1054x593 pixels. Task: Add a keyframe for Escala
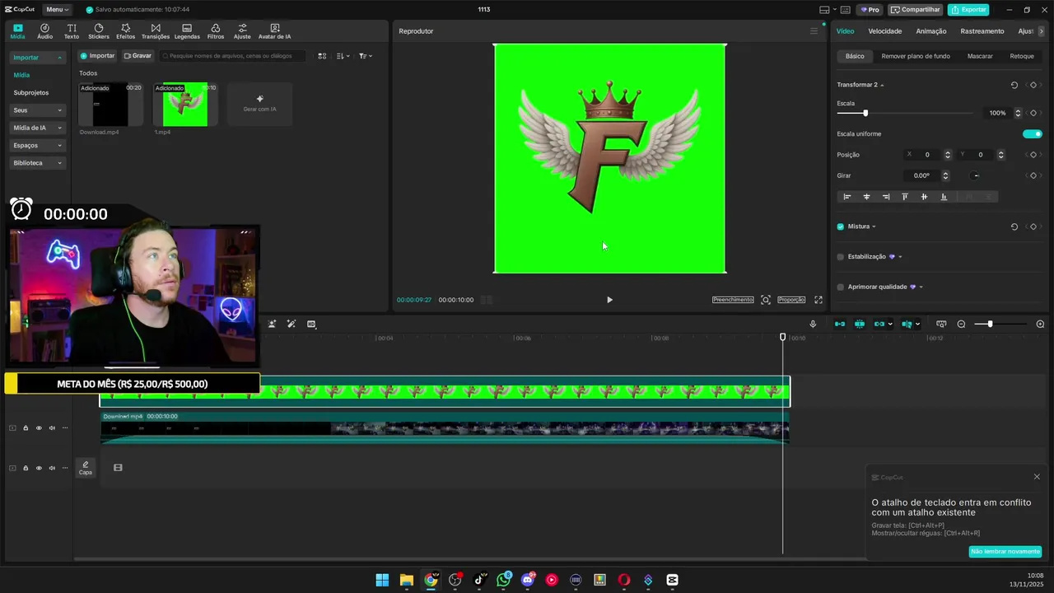click(x=1033, y=113)
